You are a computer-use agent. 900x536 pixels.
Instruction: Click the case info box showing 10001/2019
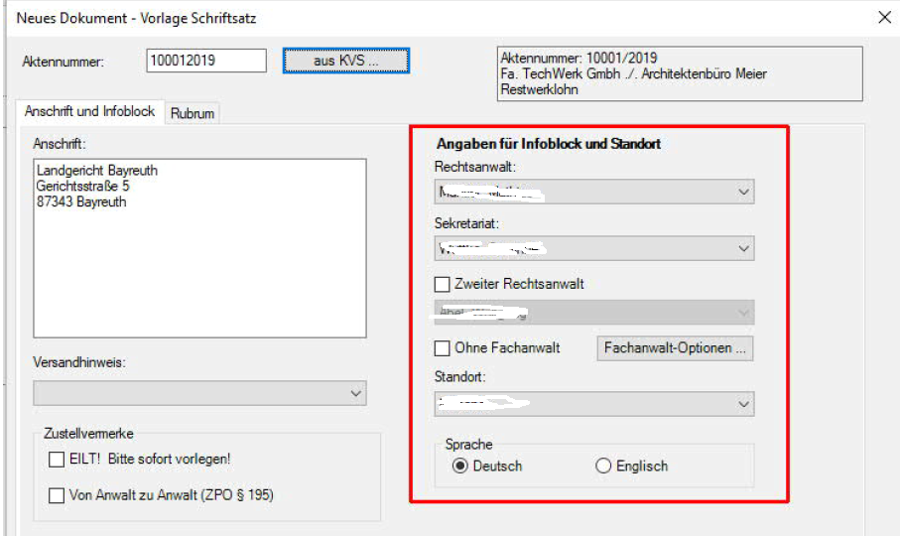coord(679,73)
